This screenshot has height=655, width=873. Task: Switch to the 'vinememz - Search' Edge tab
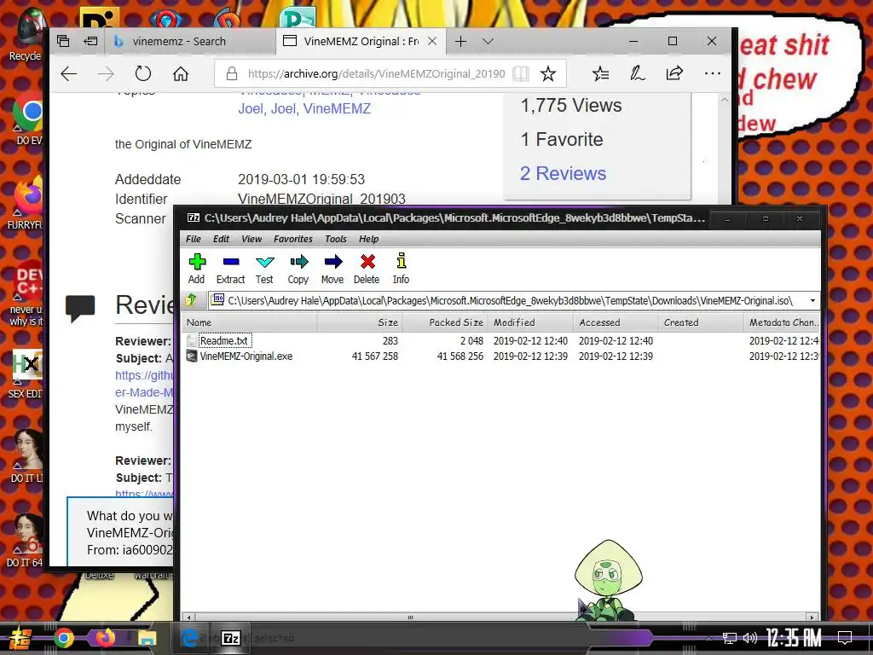click(190, 41)
